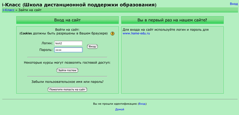Click Помогите попасть на сайт button

click(x=67, y=89)
